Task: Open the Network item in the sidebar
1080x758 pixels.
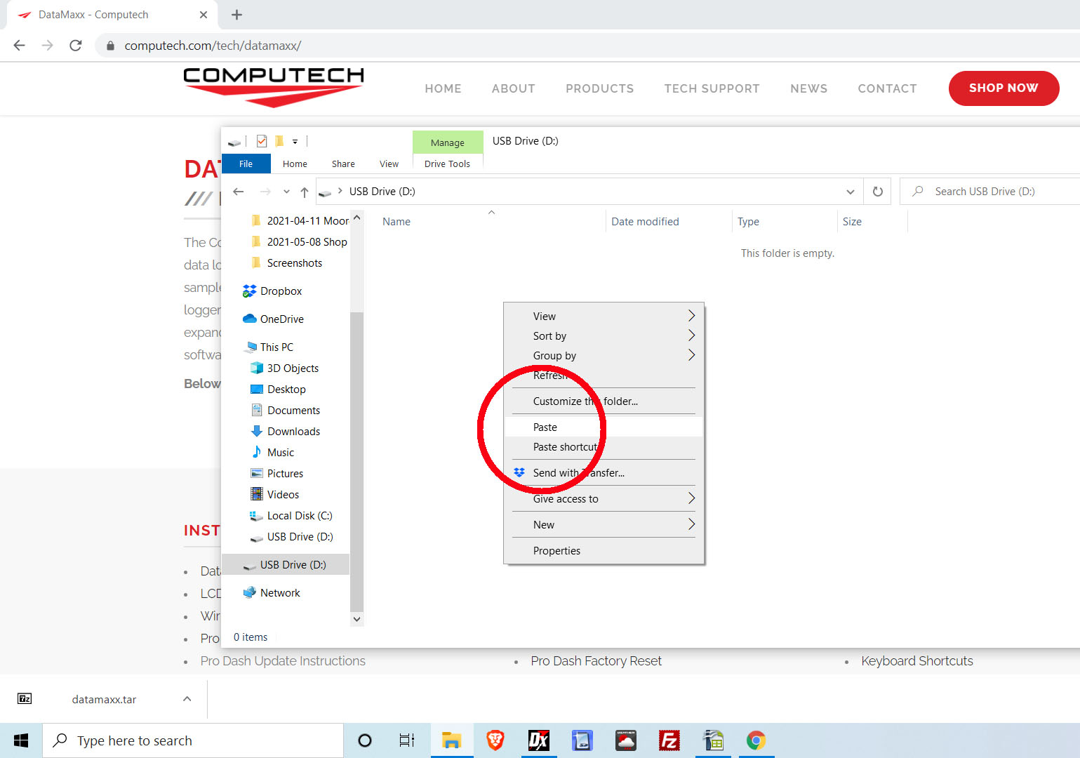Action: pyautogui.click(x=279, y=592)
